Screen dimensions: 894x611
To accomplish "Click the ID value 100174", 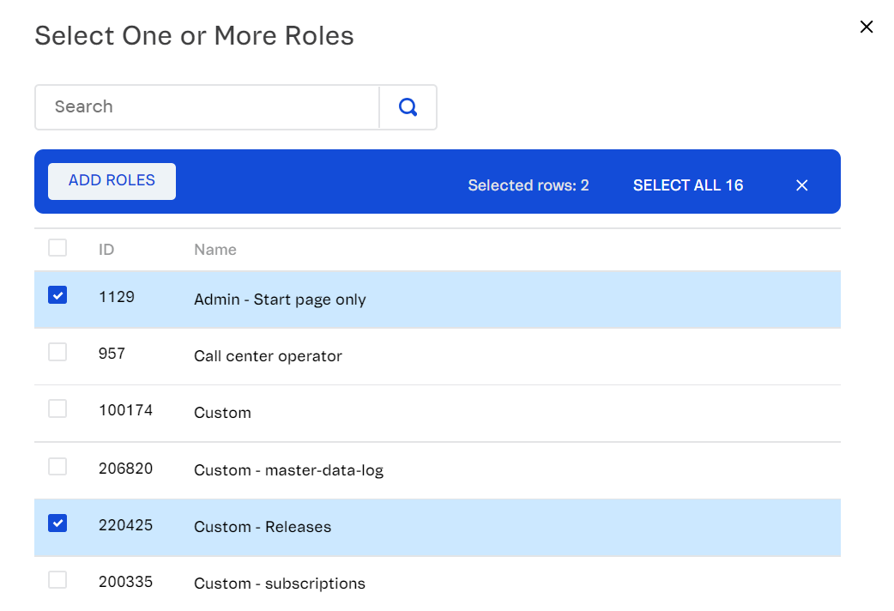I will tap(125, 410).
